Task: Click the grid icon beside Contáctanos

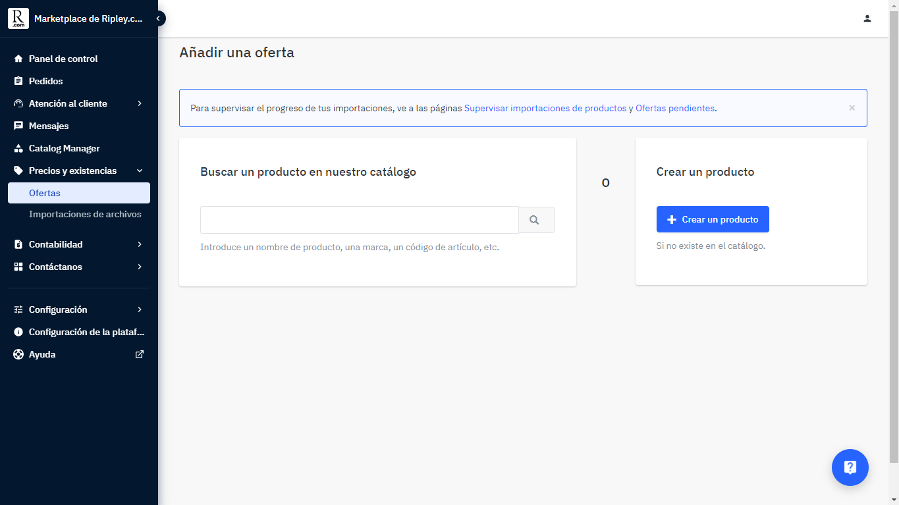Action: click(18, 267)
